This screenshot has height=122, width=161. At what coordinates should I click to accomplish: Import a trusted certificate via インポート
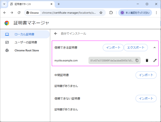(113, 48)
